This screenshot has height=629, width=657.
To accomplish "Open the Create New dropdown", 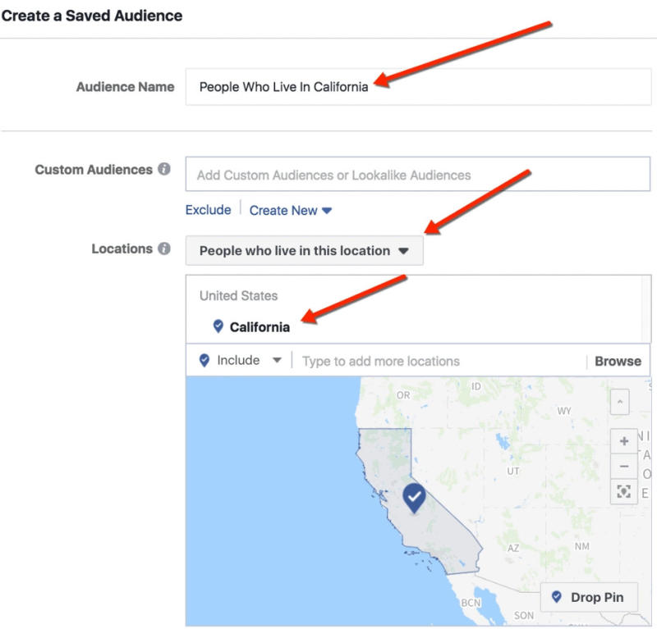I will 290,210.
